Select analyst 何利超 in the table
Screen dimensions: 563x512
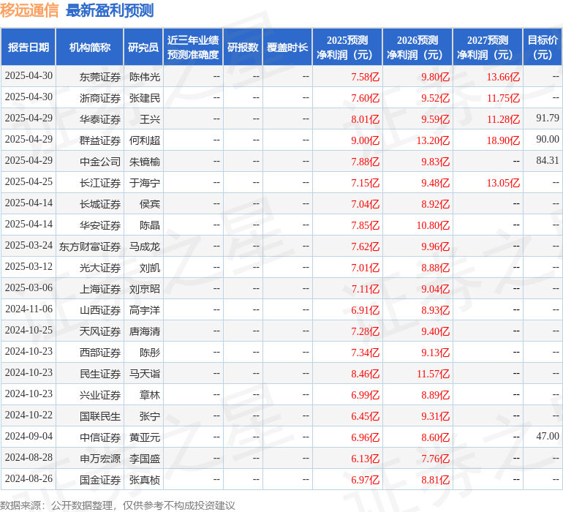(145, 140)
